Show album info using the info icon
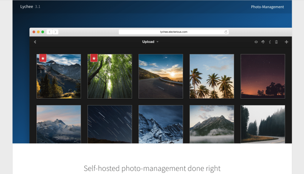 [270, 42]
